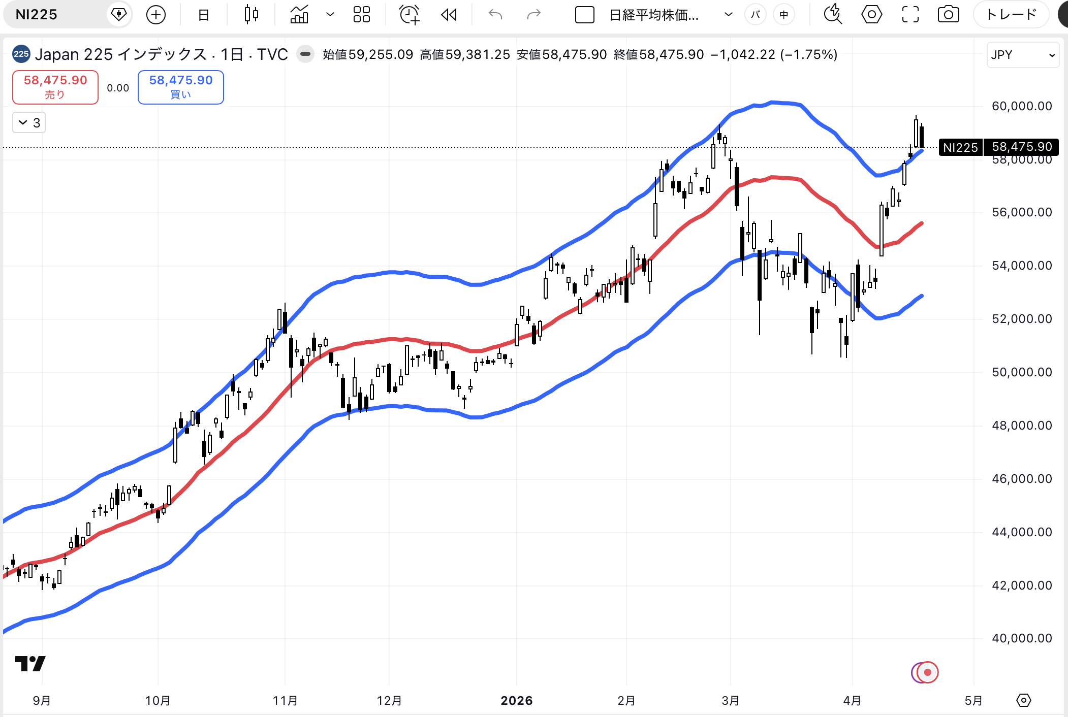This screenshot has height=717, width=1068.
Task: Open chart settings hexagon icon
Action: pyautogui.click(x=871, y=15)
